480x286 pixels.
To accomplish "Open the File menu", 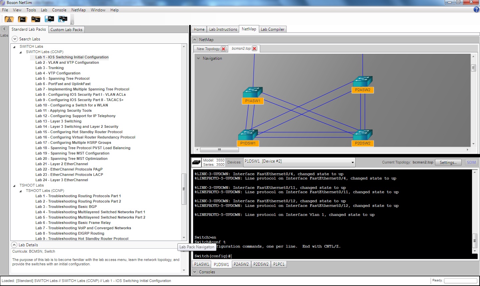I will (x=5, y=10).
